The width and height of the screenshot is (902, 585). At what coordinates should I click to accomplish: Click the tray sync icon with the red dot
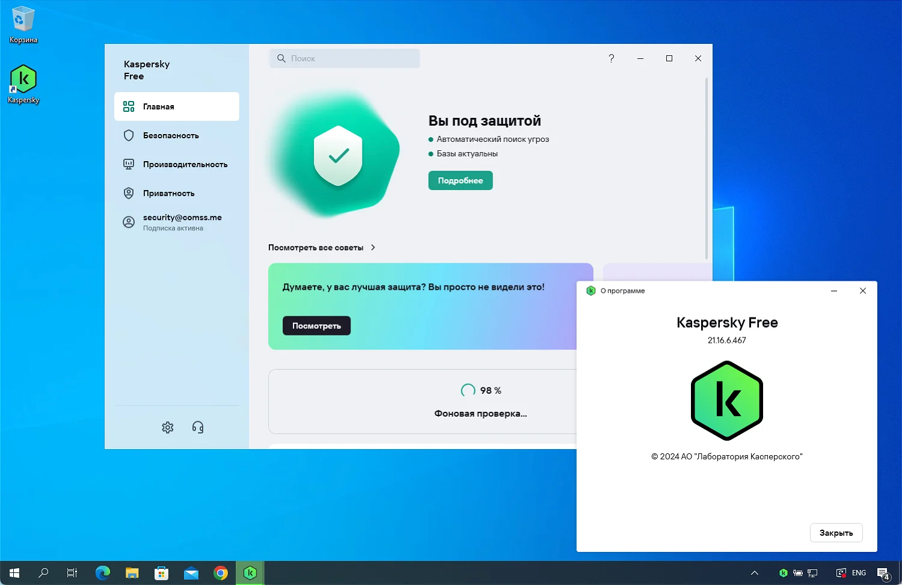[x=841, y=573]
